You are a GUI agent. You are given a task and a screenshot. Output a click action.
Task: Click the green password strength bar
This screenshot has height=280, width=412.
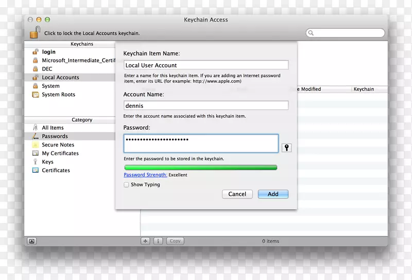200,167
